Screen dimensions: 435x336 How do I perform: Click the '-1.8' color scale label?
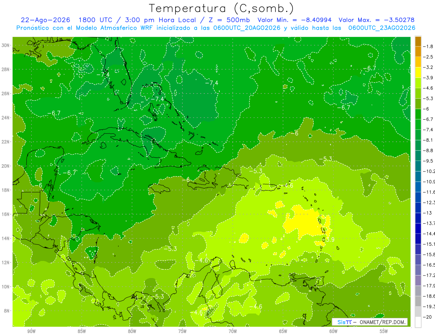(428, 46)
